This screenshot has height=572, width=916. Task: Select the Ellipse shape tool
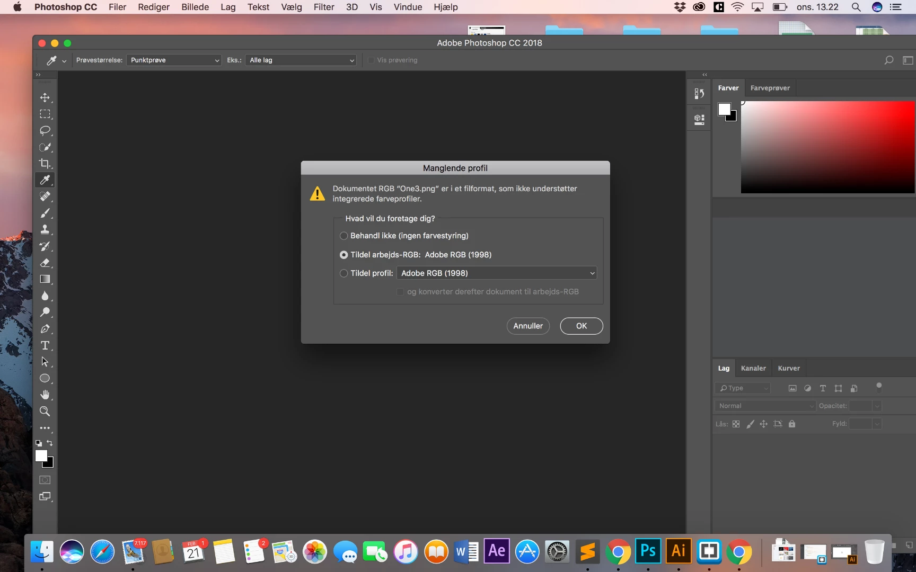pyautogui.click(x=45, y=378)
